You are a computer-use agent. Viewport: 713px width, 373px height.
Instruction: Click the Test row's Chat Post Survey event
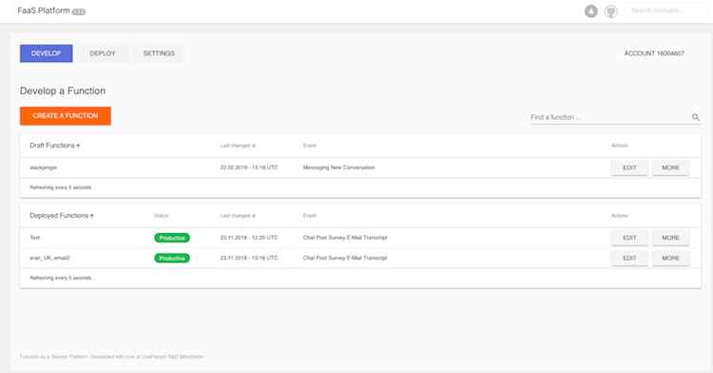click(345, 238)
